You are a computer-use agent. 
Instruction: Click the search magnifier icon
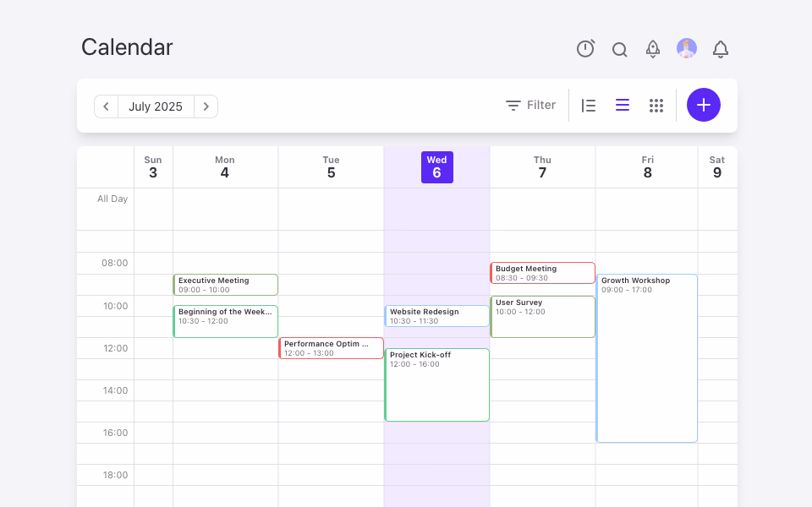point(619,49)
